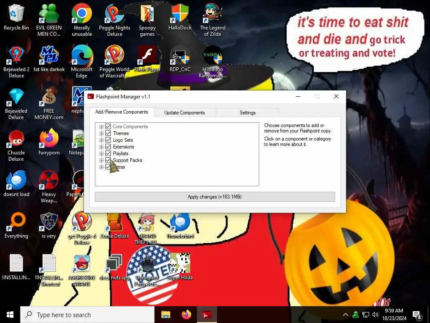Launch the Heavy Weapon shortcut

tap(49, 187)
